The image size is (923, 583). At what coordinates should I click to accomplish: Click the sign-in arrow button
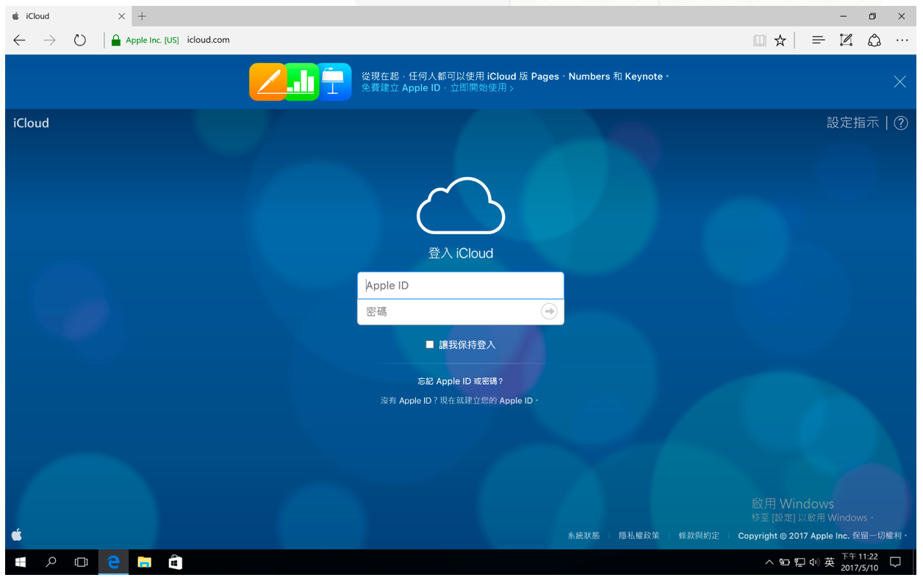549,311
